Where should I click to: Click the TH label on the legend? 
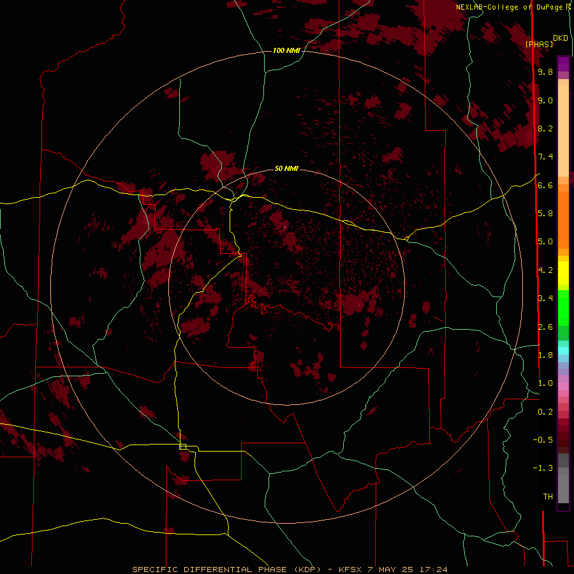(548, 497)
